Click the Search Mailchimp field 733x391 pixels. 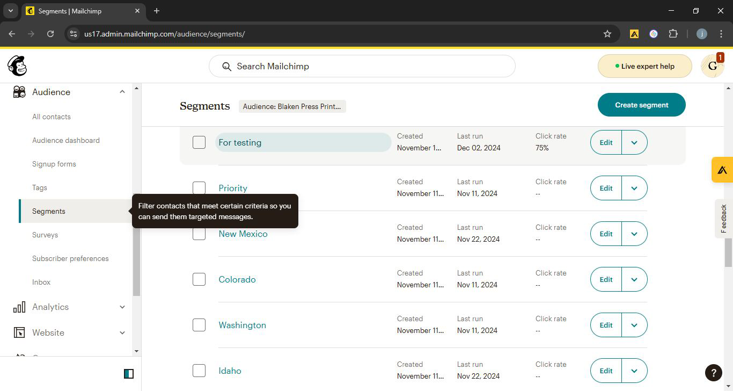pos(362,66)
